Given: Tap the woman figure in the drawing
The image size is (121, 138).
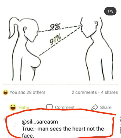Looking at the screenshot, I should [25, 49].
